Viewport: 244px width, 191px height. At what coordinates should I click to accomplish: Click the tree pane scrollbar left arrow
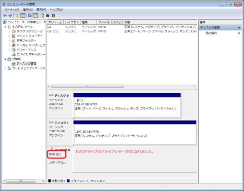point(4,181)
